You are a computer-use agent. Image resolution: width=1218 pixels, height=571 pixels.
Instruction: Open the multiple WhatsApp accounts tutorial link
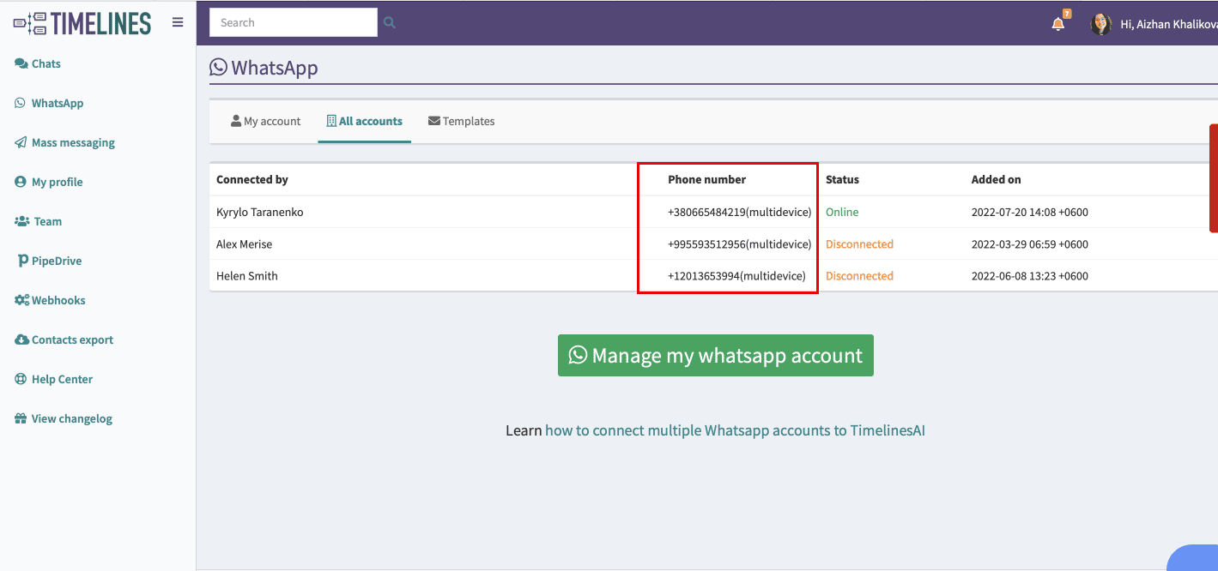pos(735,430)
